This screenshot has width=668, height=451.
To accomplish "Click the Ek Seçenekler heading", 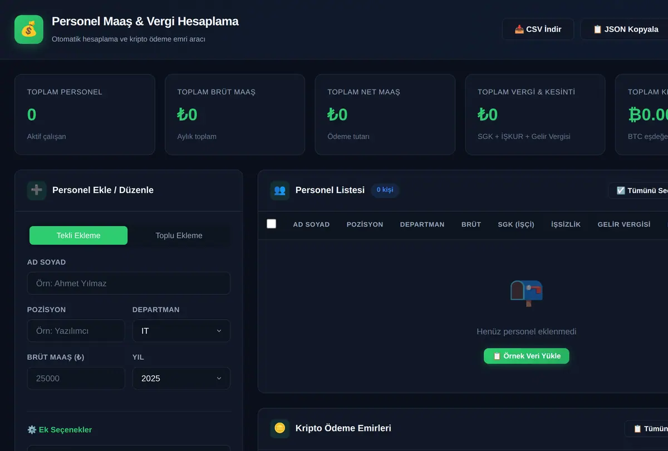I will point(60,430).
